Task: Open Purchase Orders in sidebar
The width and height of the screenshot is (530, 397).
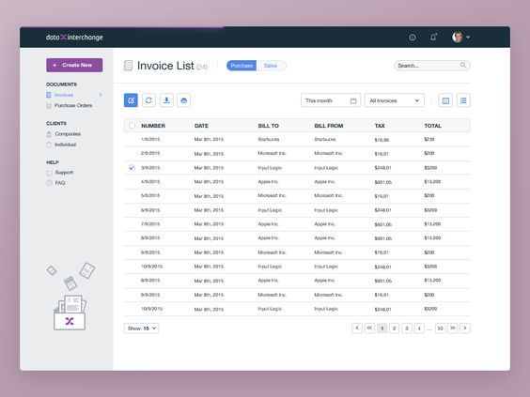Action: [73, 105]
